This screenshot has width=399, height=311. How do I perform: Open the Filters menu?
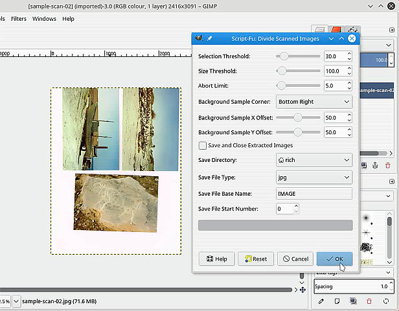(19, 19)
